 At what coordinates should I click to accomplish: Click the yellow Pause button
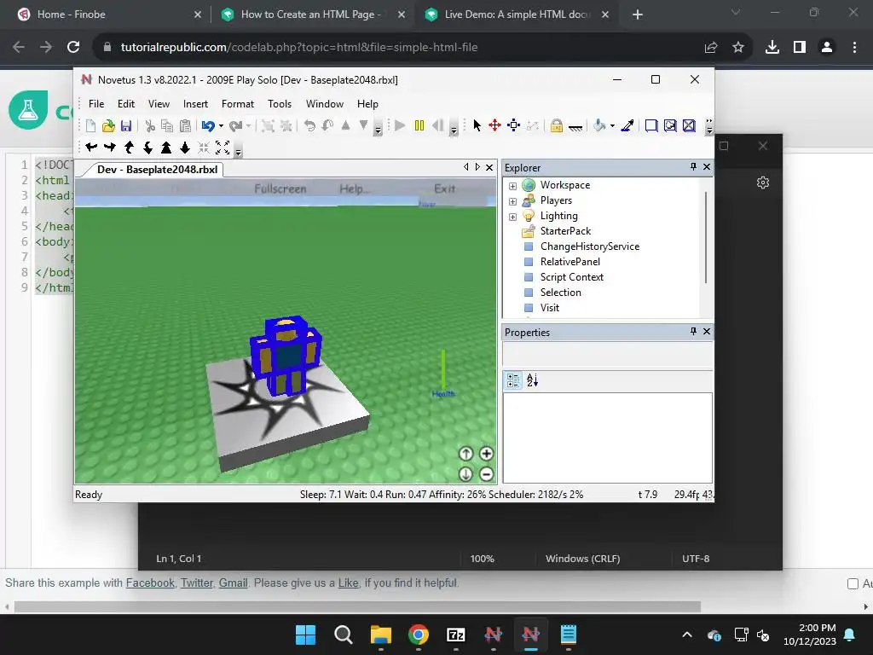[419, 126]
